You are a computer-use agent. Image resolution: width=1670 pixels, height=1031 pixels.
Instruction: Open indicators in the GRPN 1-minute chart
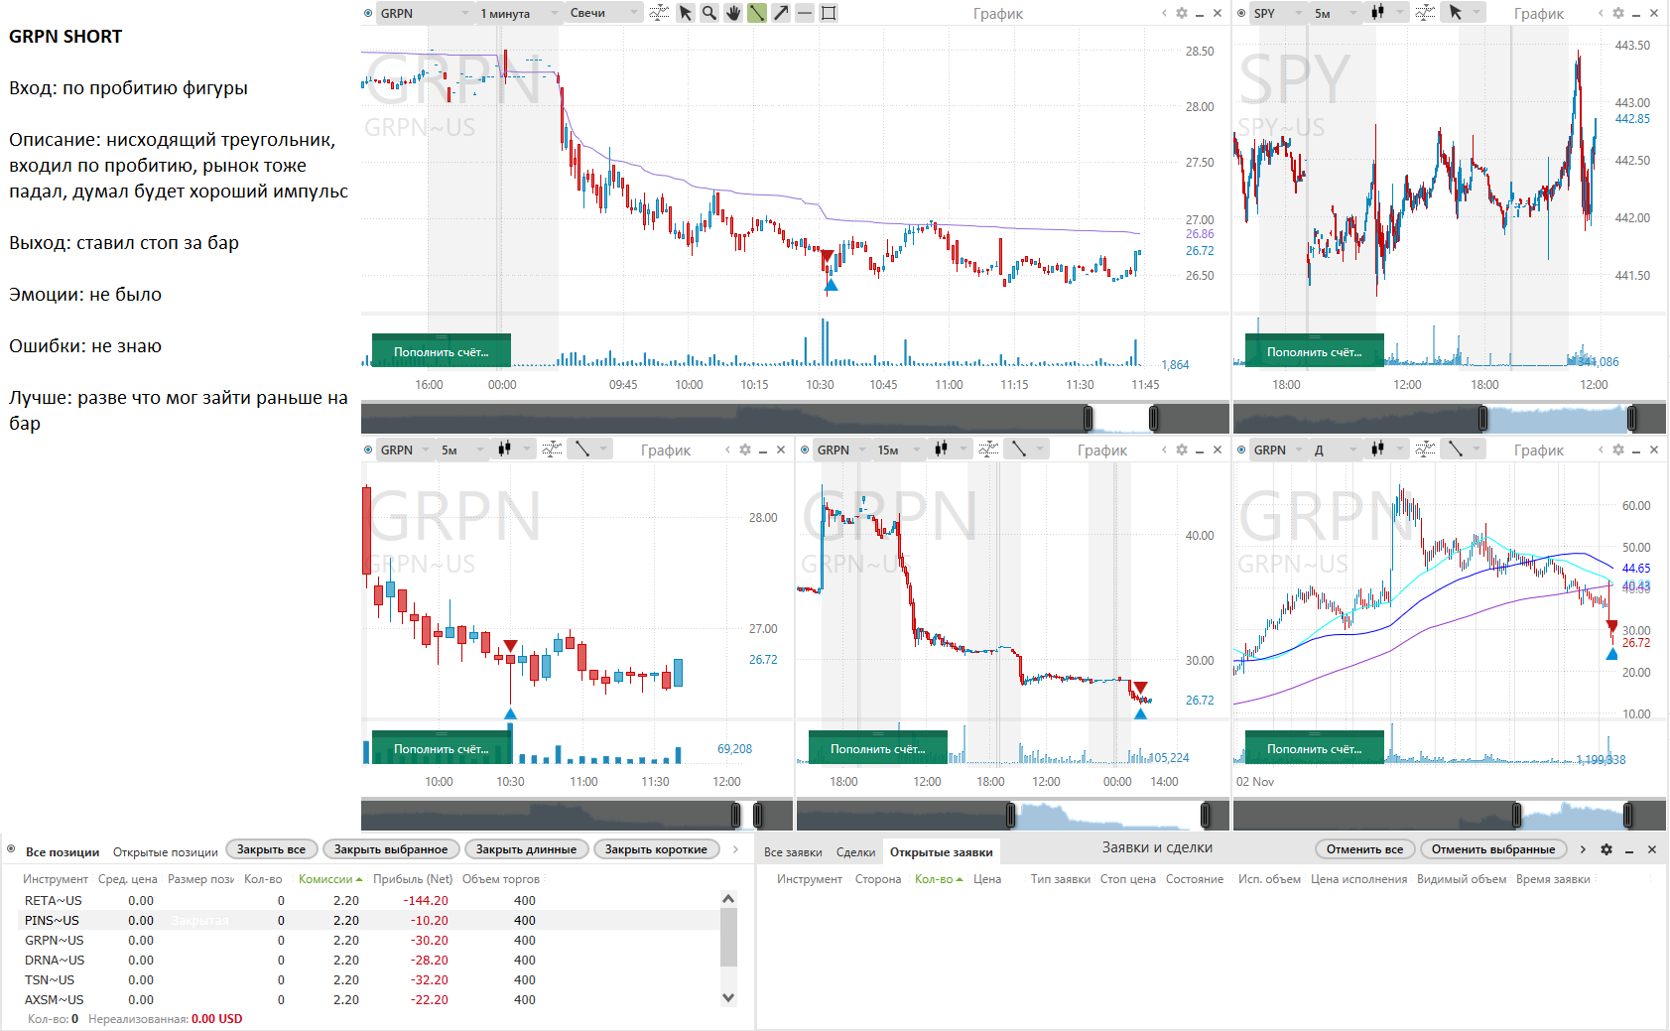pyautogui.click(x=659, y=13)
